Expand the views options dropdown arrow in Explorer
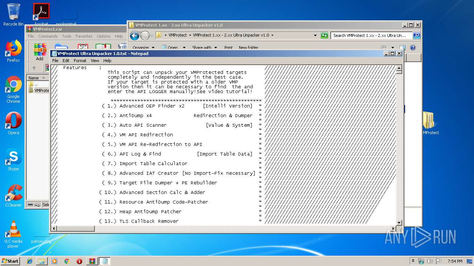 point(393,48)
